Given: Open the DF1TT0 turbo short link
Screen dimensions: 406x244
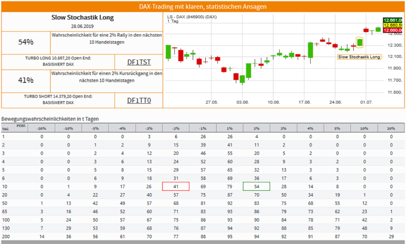Looking at the screenshot, I should (139, 101).
